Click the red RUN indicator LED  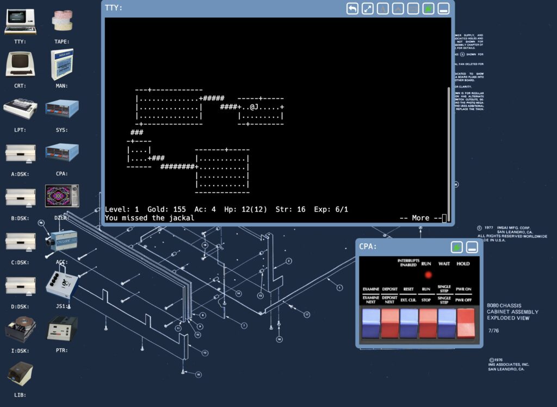click(428, 275)
